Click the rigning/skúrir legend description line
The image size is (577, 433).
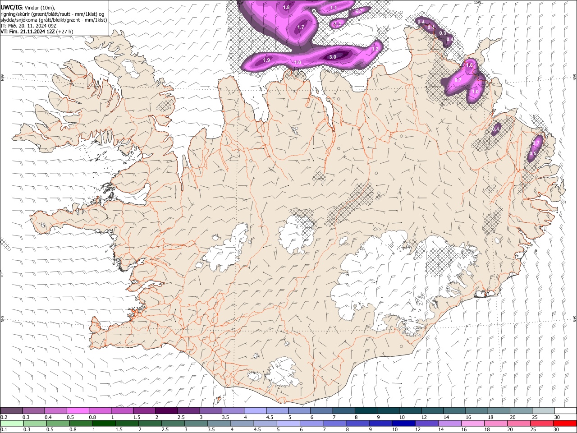(x=52, y=14)
